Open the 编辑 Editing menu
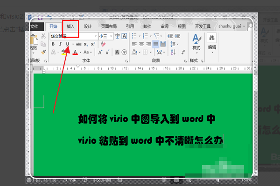The image size is (280, 186). coord(212,43)
